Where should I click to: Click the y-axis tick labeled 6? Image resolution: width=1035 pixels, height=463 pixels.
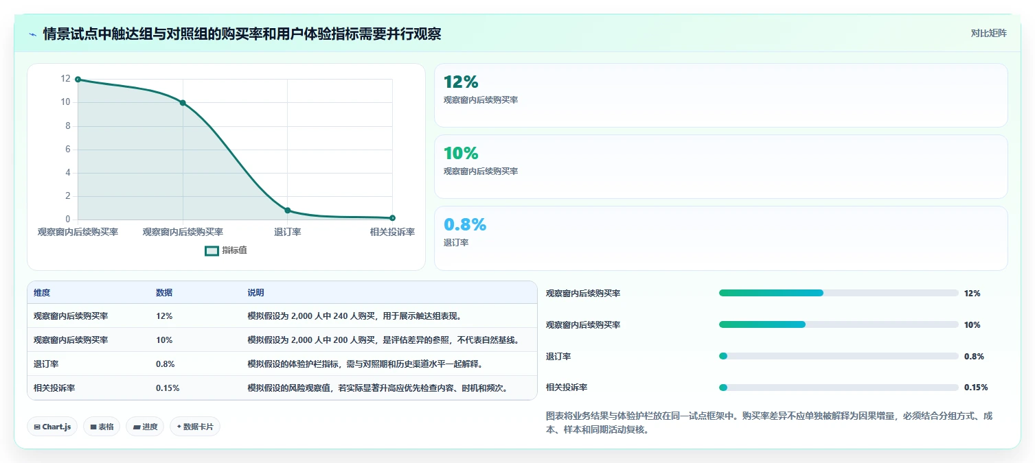click(x=68, y=150)
